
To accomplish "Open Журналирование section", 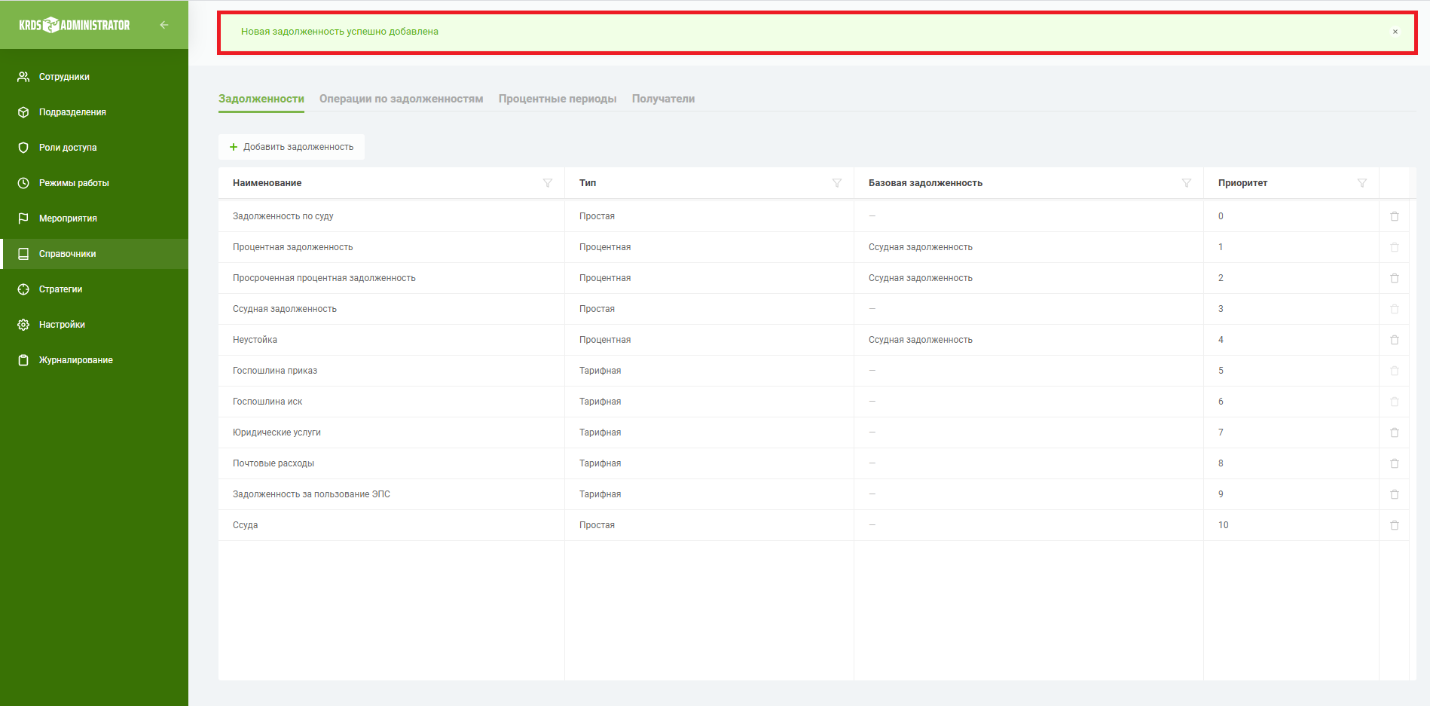I will coord(94,360).
